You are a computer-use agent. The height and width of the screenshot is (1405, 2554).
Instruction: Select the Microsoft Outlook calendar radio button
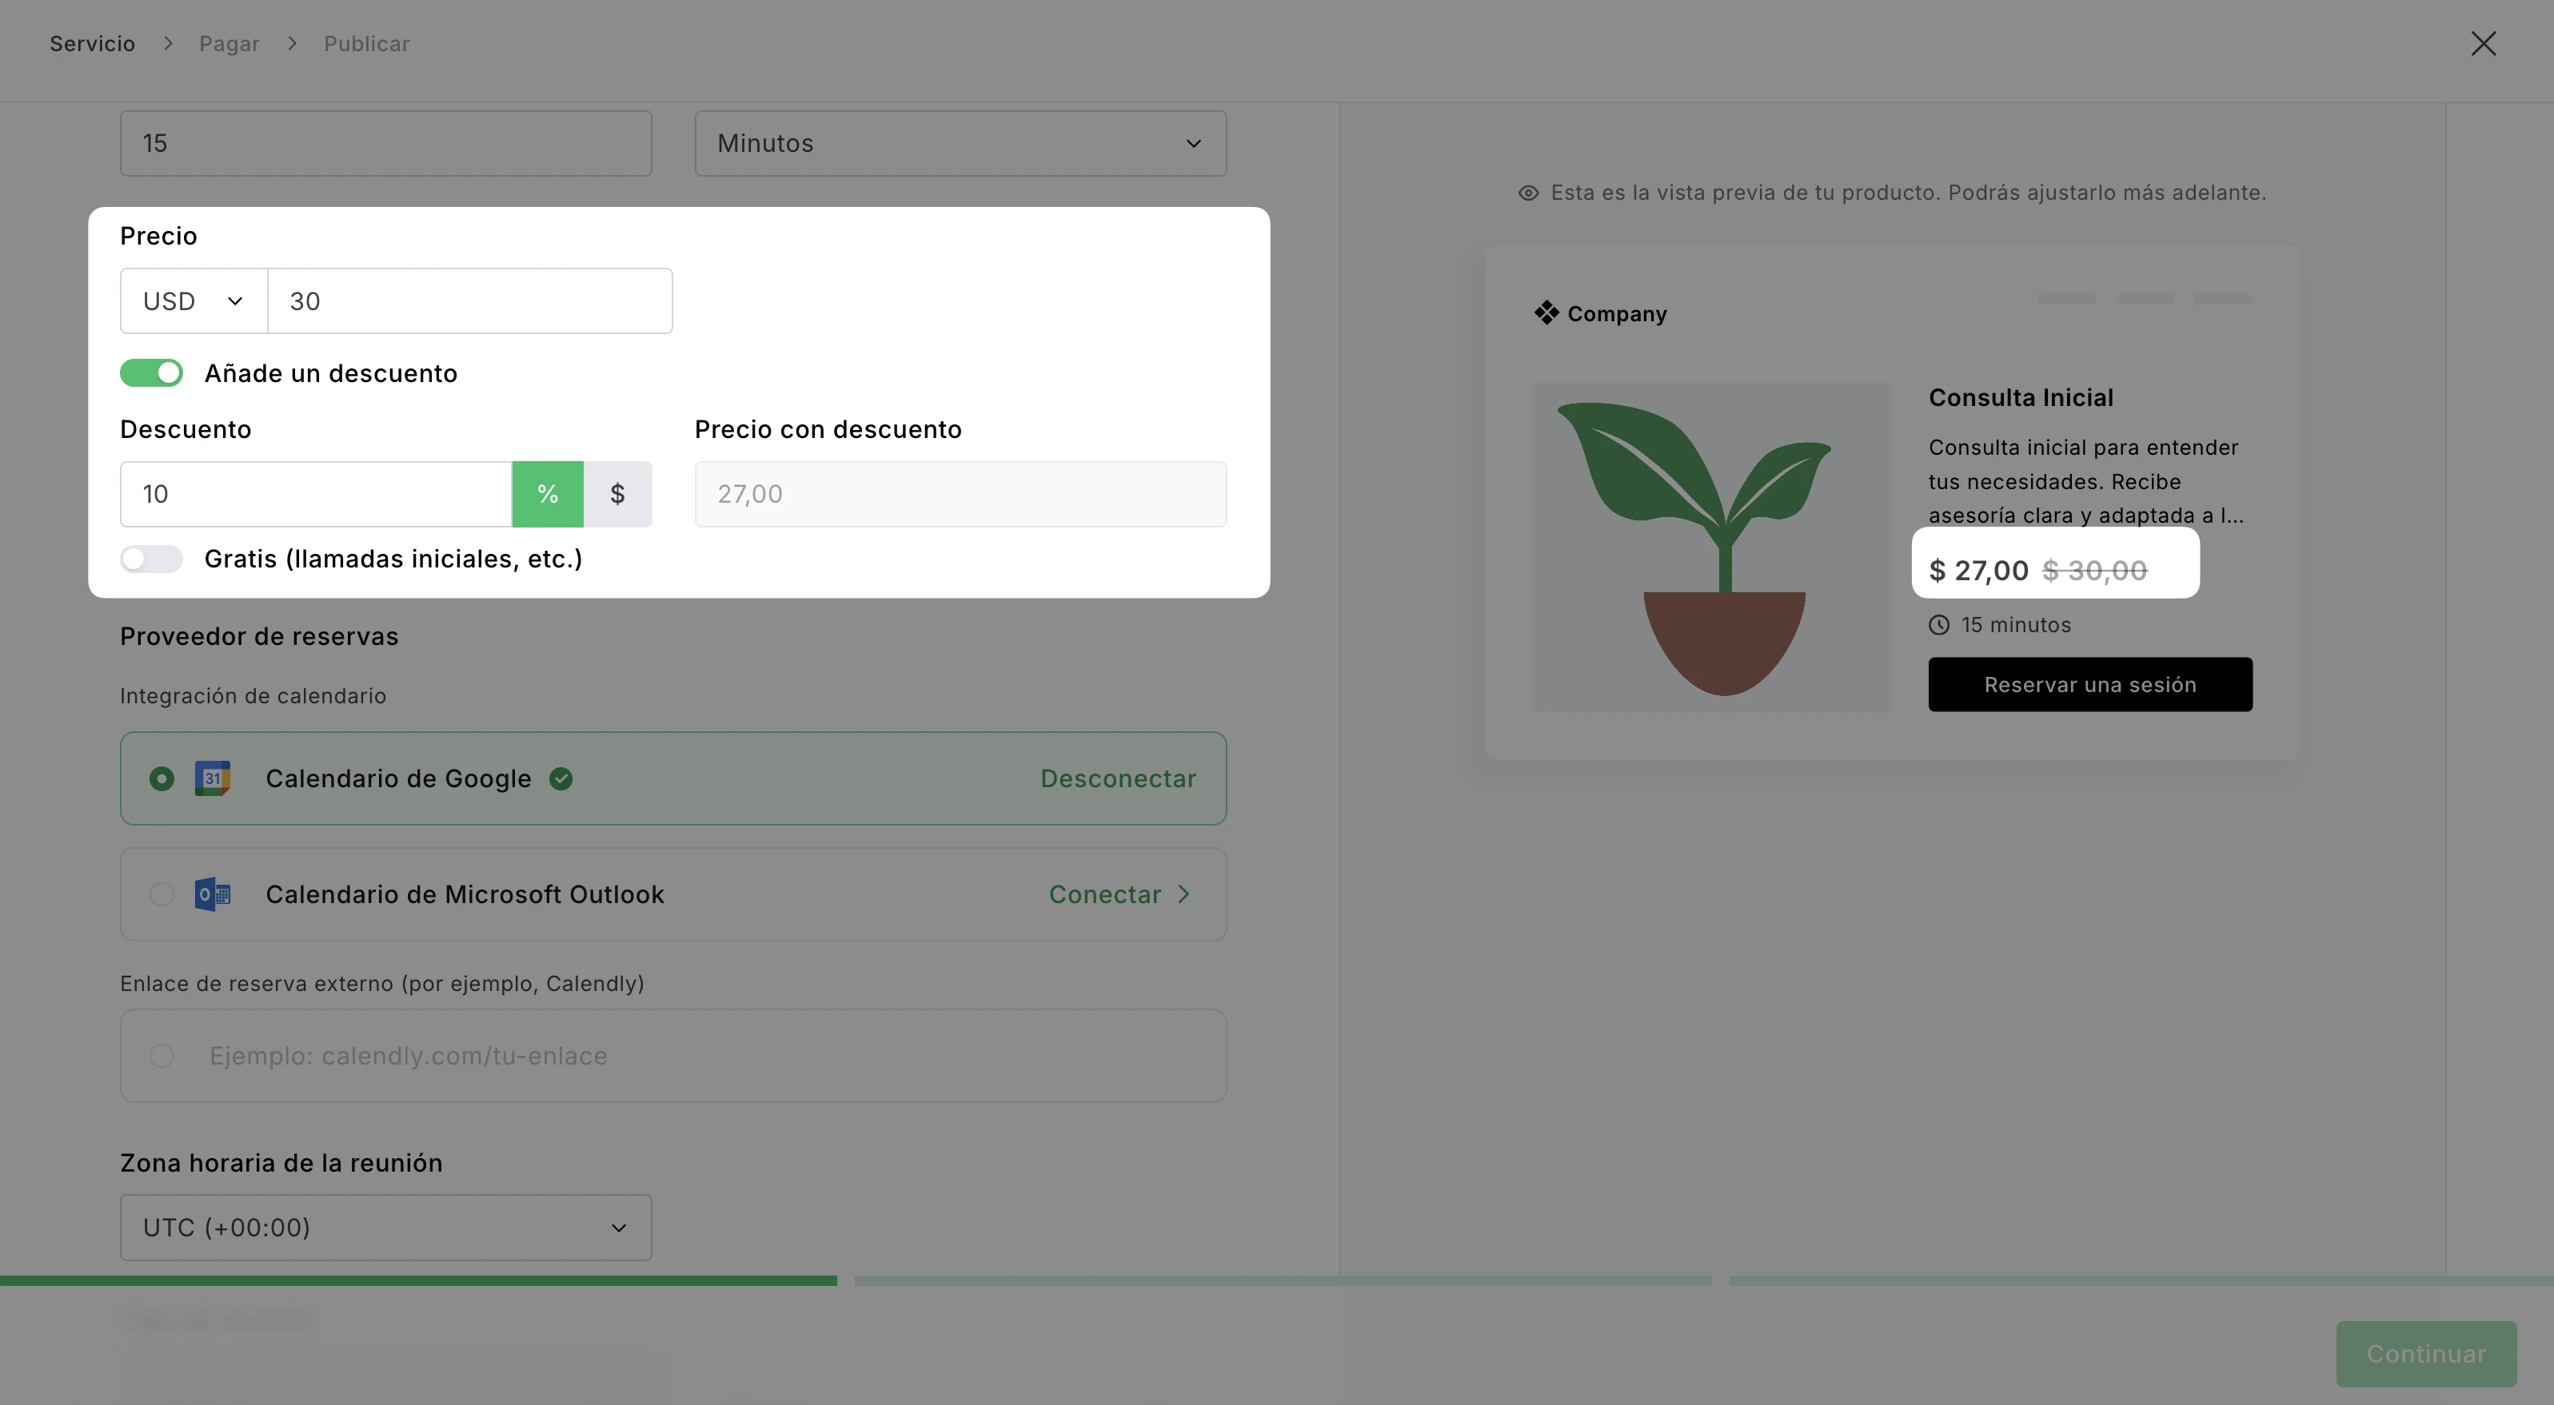pyautogui.click(x=162, y=895)
